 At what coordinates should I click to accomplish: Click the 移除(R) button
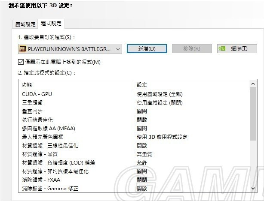pos(192,49)
